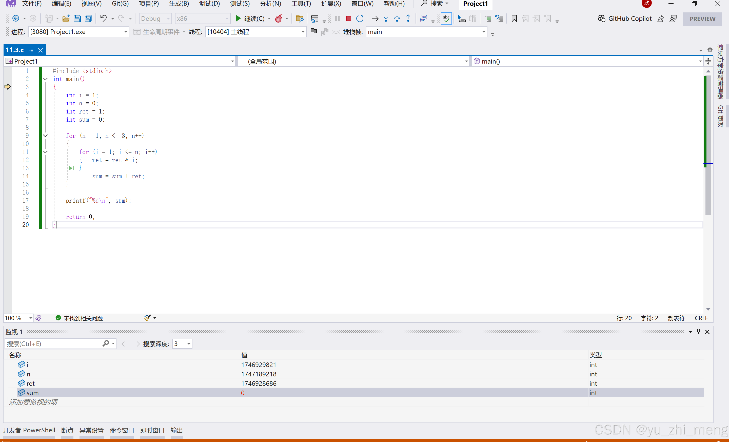Image resolution: width=729 pixels, height=442 pixels.
Task: Collapse the main() function fold arrow
Action: (45, 79)
